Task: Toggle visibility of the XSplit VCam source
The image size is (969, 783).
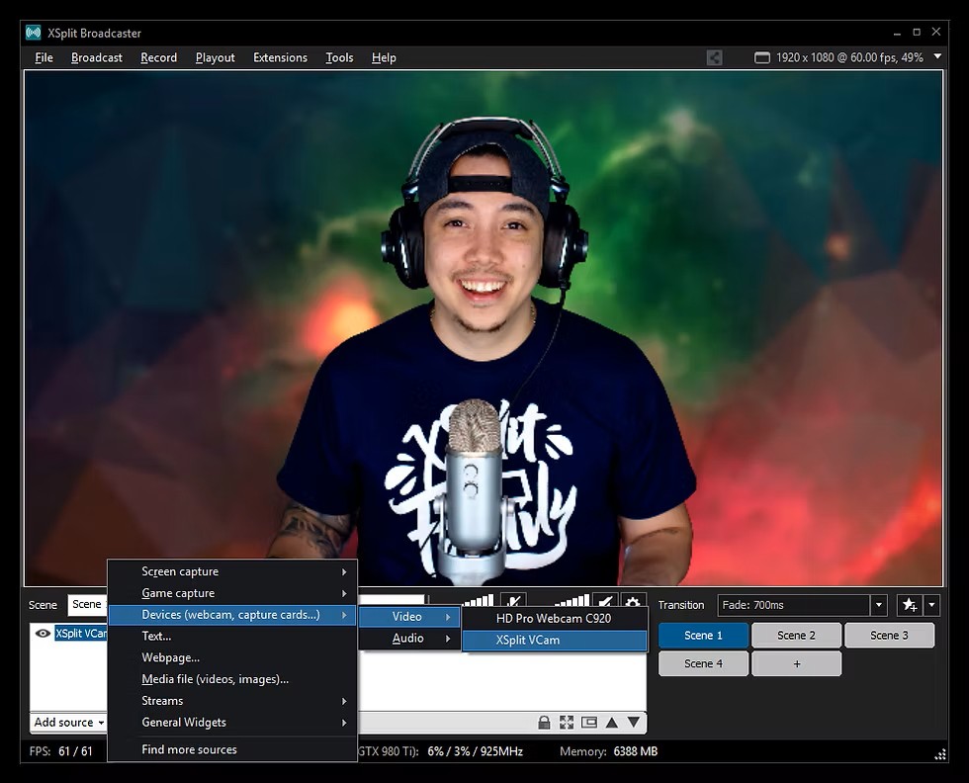Action: (x=41, y=634)
